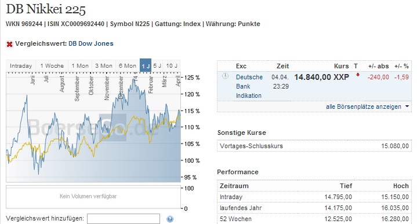417x224 pixels.
Task: Click the 'Kurs' column header
Action: coord(341,66)
